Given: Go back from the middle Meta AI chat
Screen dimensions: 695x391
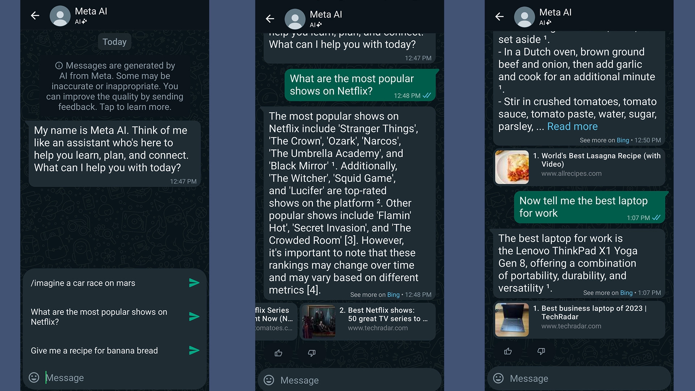Looking at the screenshot, I should pyautogui.click(x=270, y=19).
